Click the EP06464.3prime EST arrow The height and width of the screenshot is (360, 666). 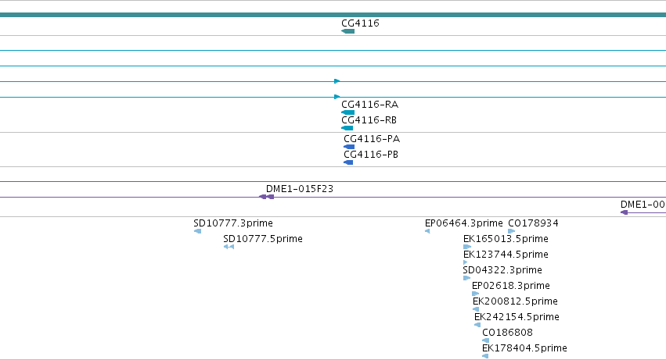coord(427,231)
